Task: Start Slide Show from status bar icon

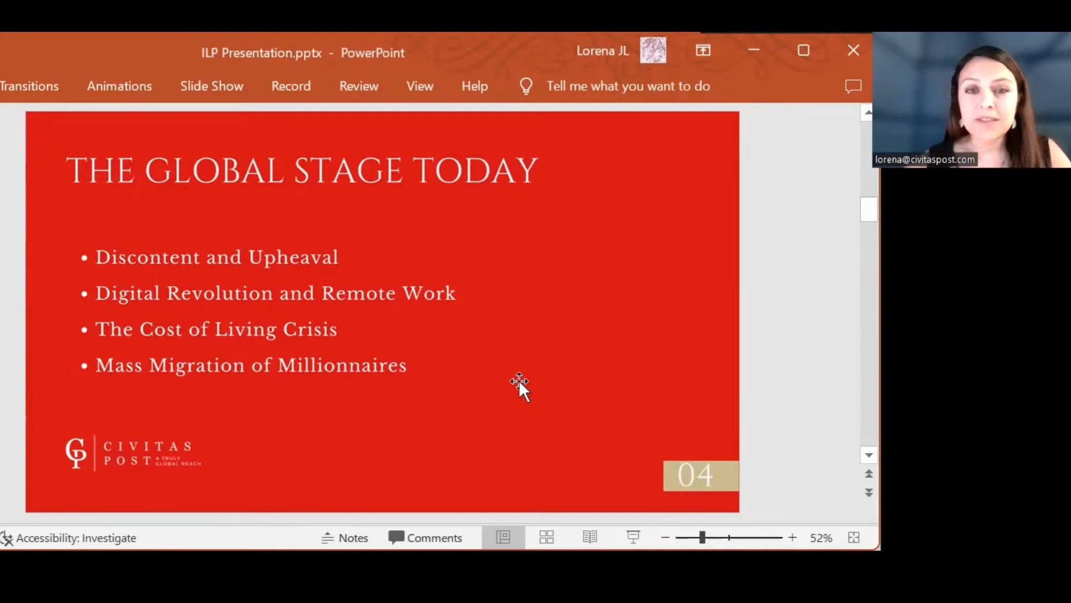Action: click(633, 538)
